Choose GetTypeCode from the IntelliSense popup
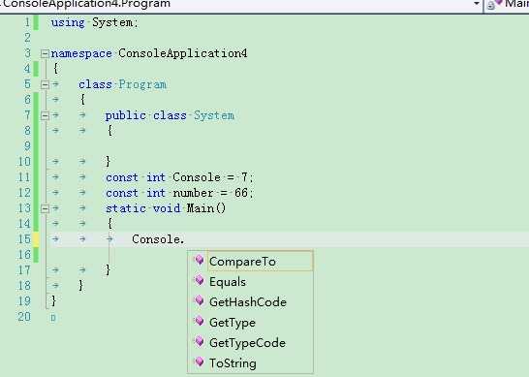Image resolution: width=529 pixels, height=377 pixels. pos(247,343)
